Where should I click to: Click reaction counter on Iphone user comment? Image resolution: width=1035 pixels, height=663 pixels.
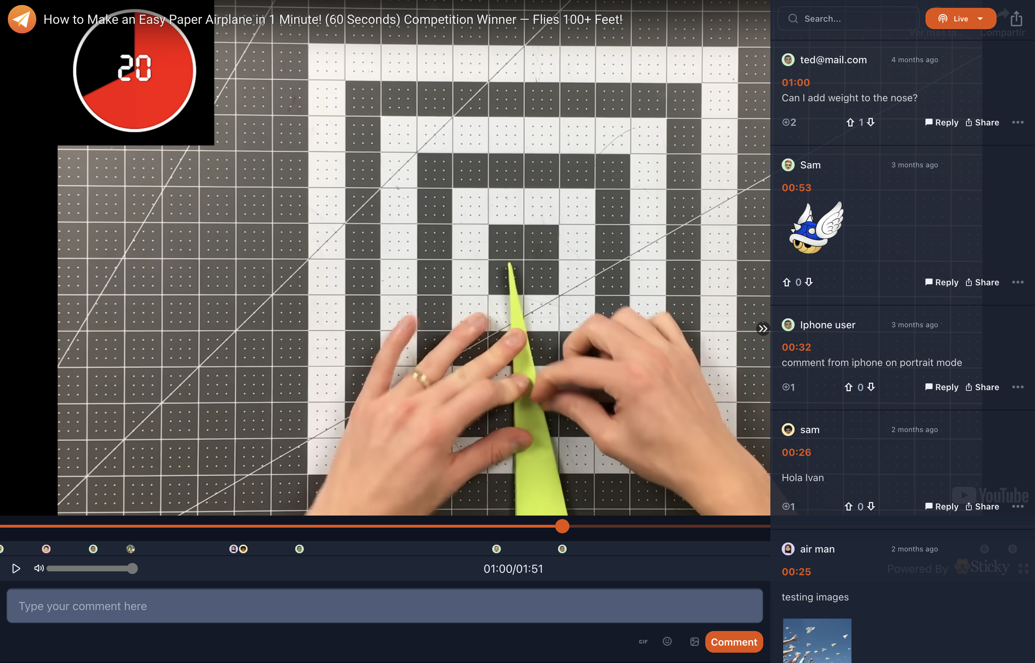click(788, 387)
